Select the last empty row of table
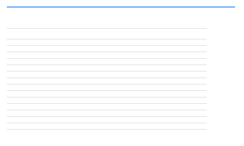Image resolution: width=244 pixels, height=146 pixels. click(x=107, y=126)
